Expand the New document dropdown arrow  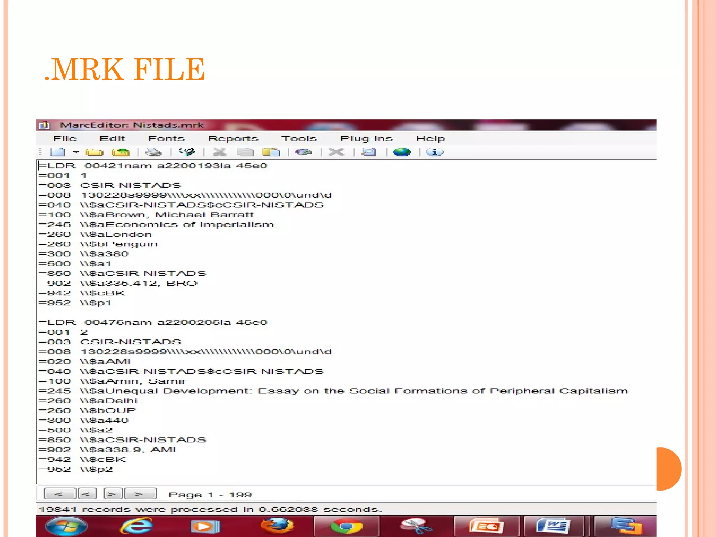pyautogui.click(x=76, y=152)
